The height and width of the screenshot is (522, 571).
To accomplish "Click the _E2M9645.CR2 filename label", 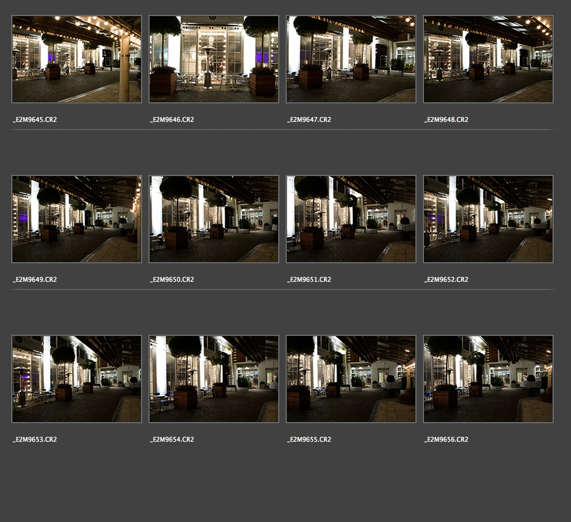I will (x=35, y=119).
